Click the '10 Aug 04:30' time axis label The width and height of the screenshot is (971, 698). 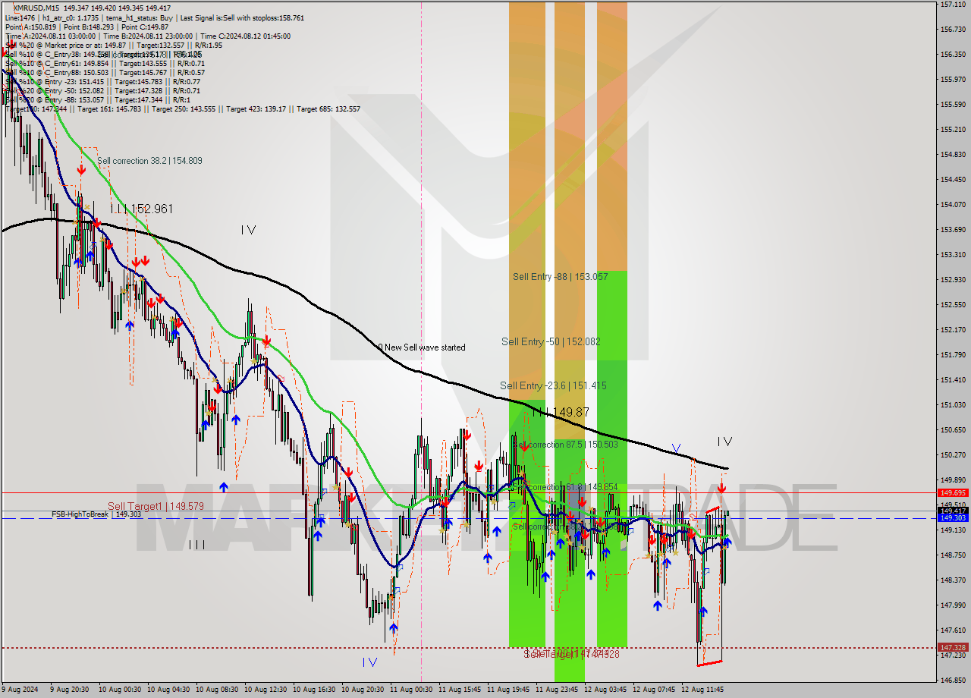pyautogui.click(x=168, y=690)
